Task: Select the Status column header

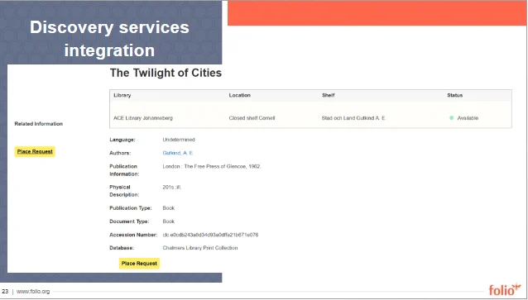Action: (454, 95)
